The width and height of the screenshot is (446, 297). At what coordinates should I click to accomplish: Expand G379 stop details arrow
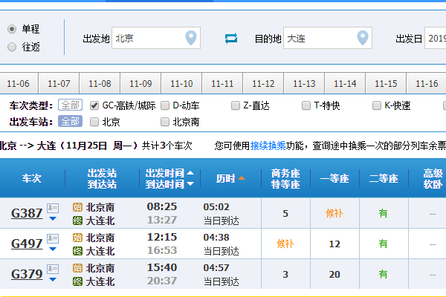pos(53,279)
